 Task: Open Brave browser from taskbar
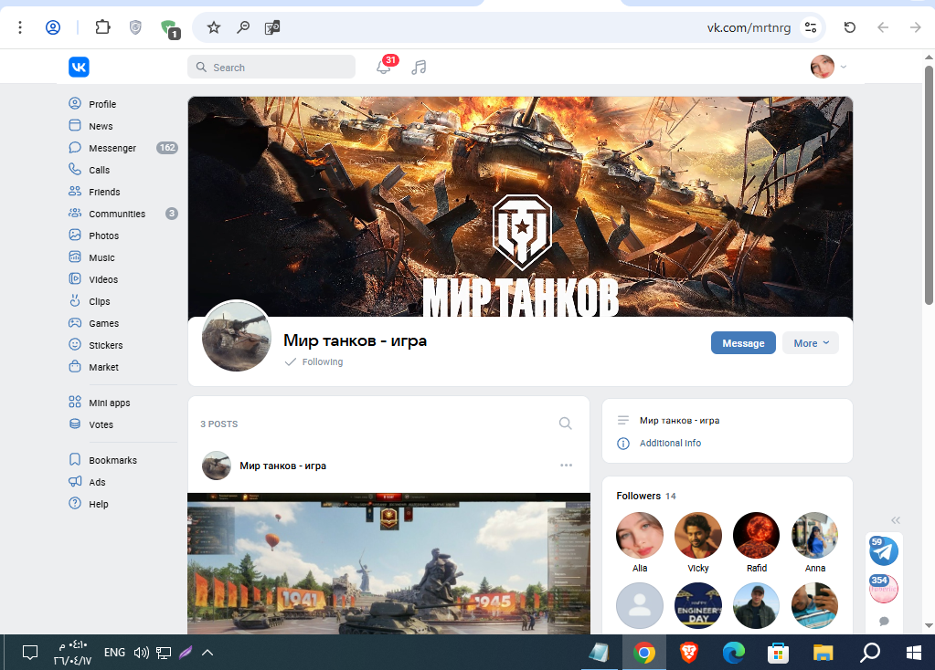689,653
